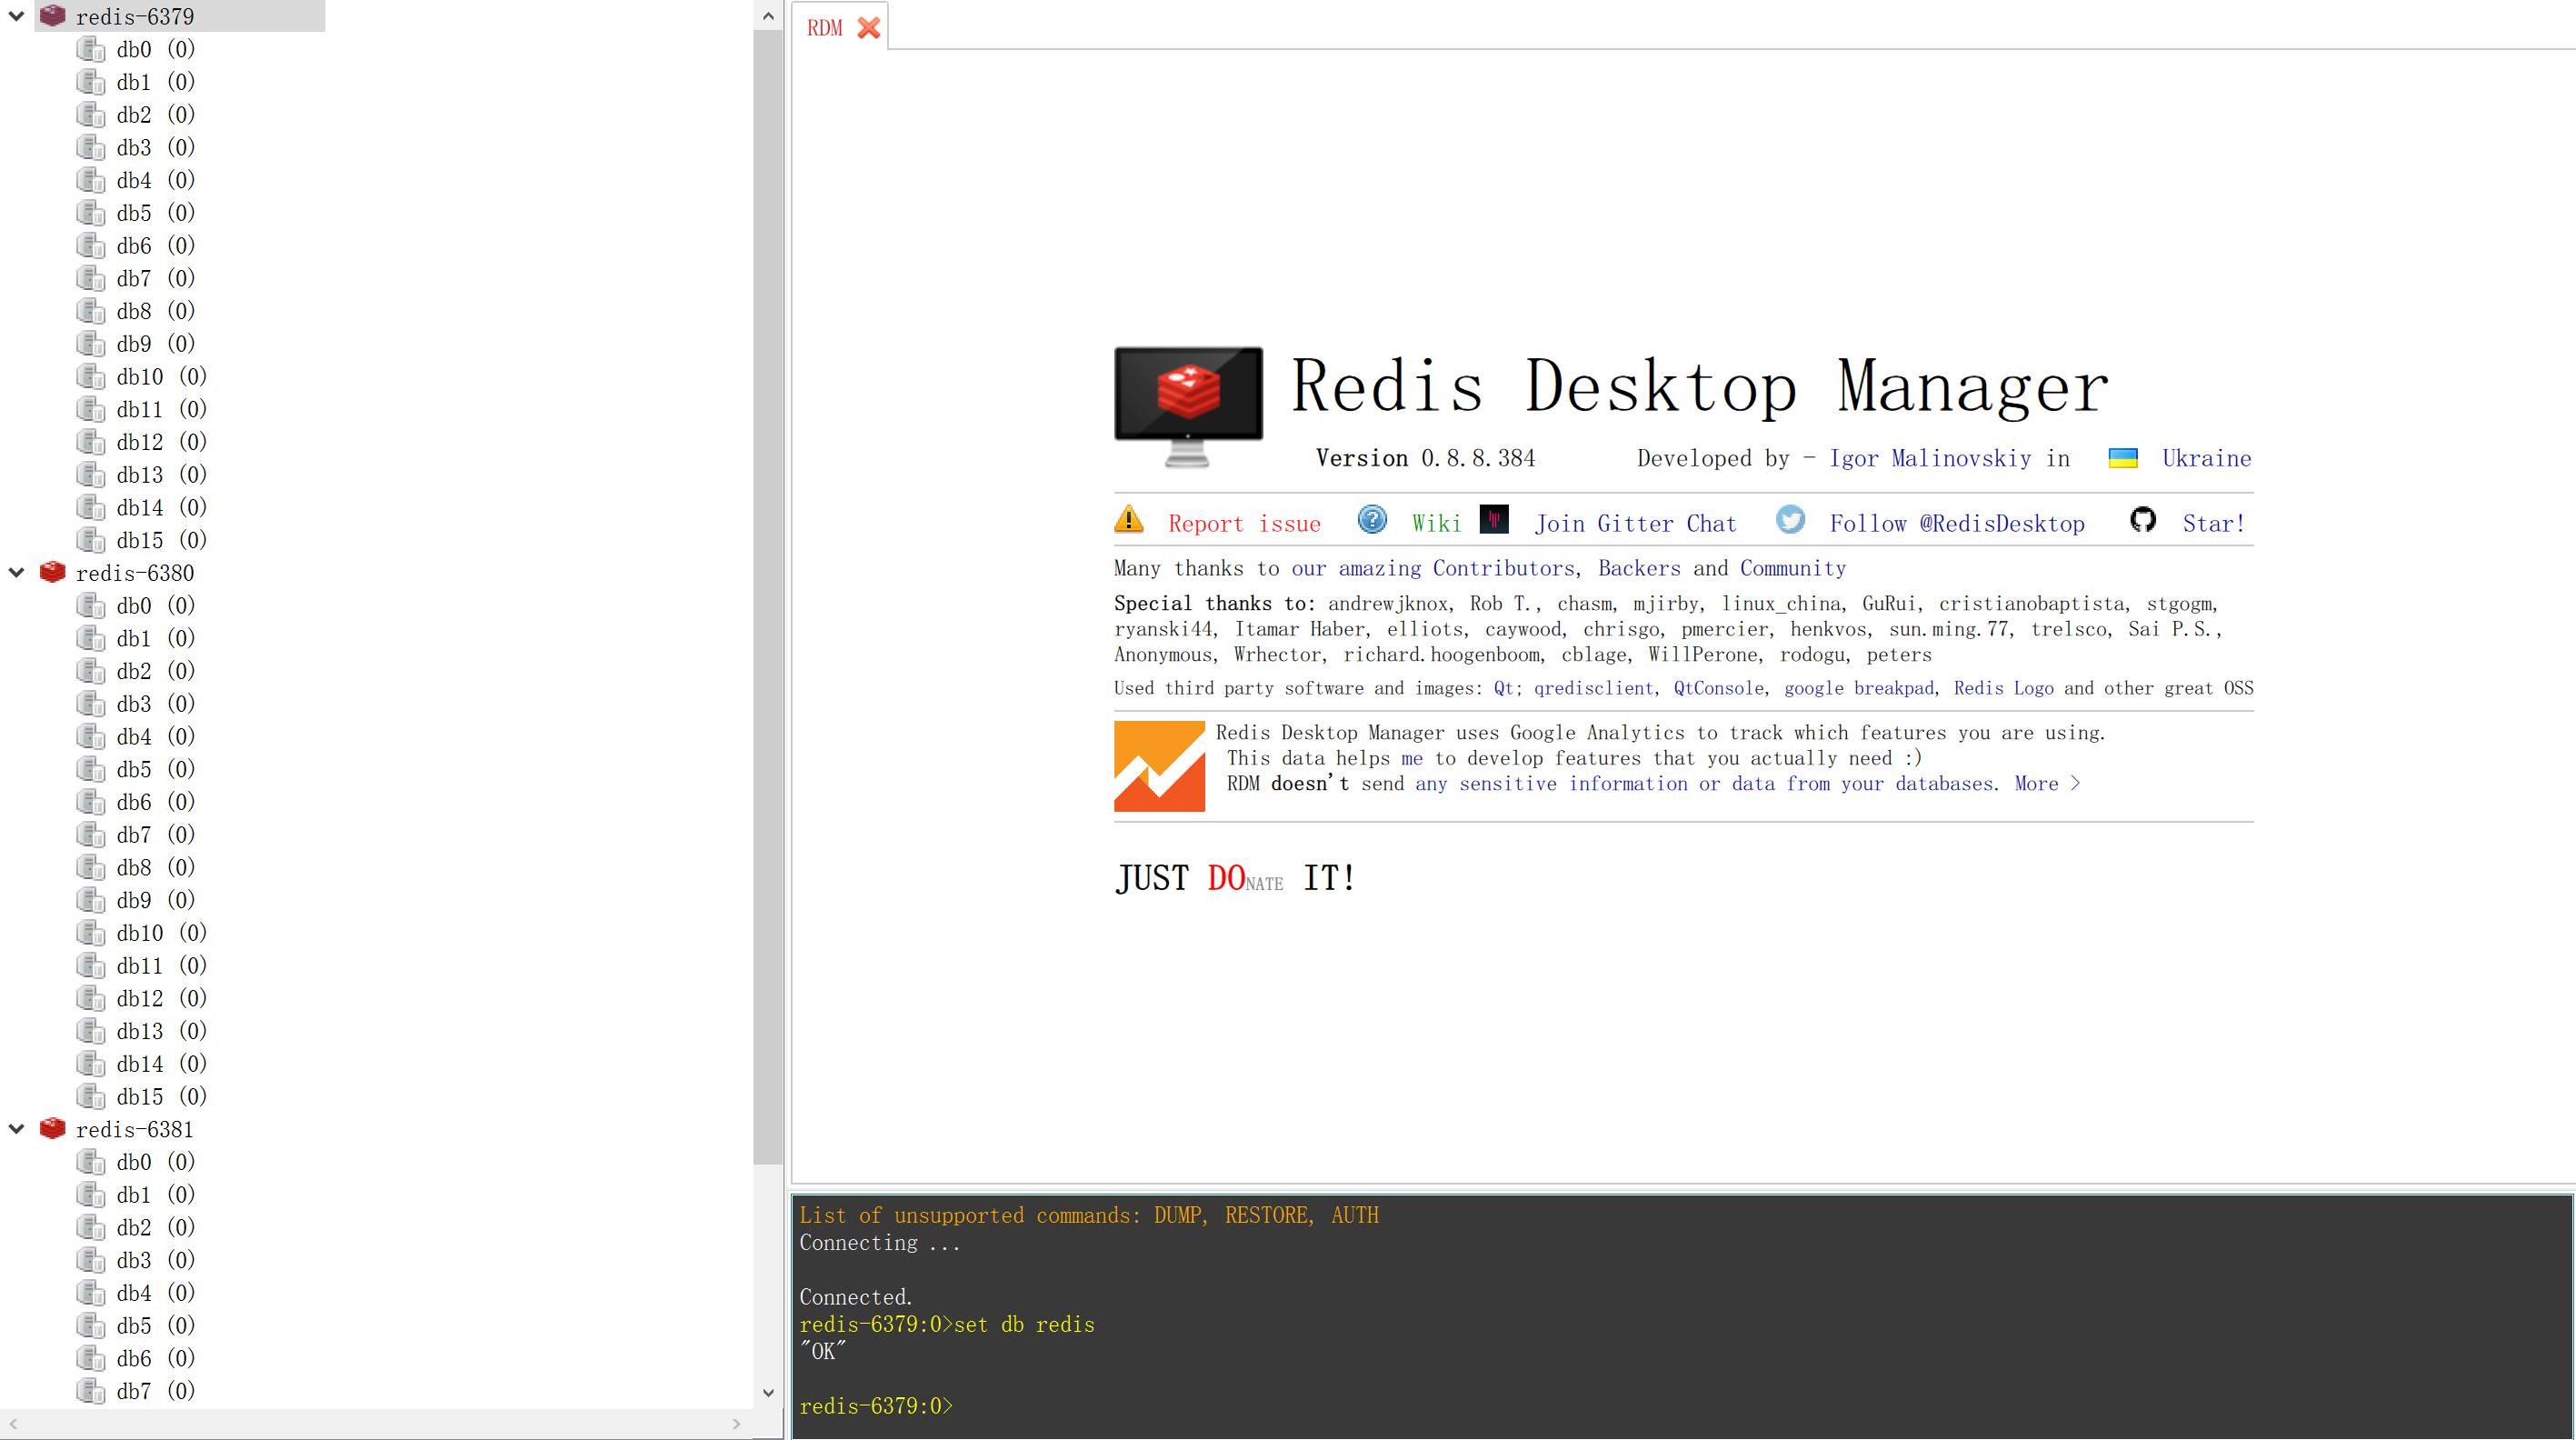Open the qredisclient link
Image resolution: width=2576 pixels, height=1440 pixels.
pyautogui.click(x=1593, y=688)
